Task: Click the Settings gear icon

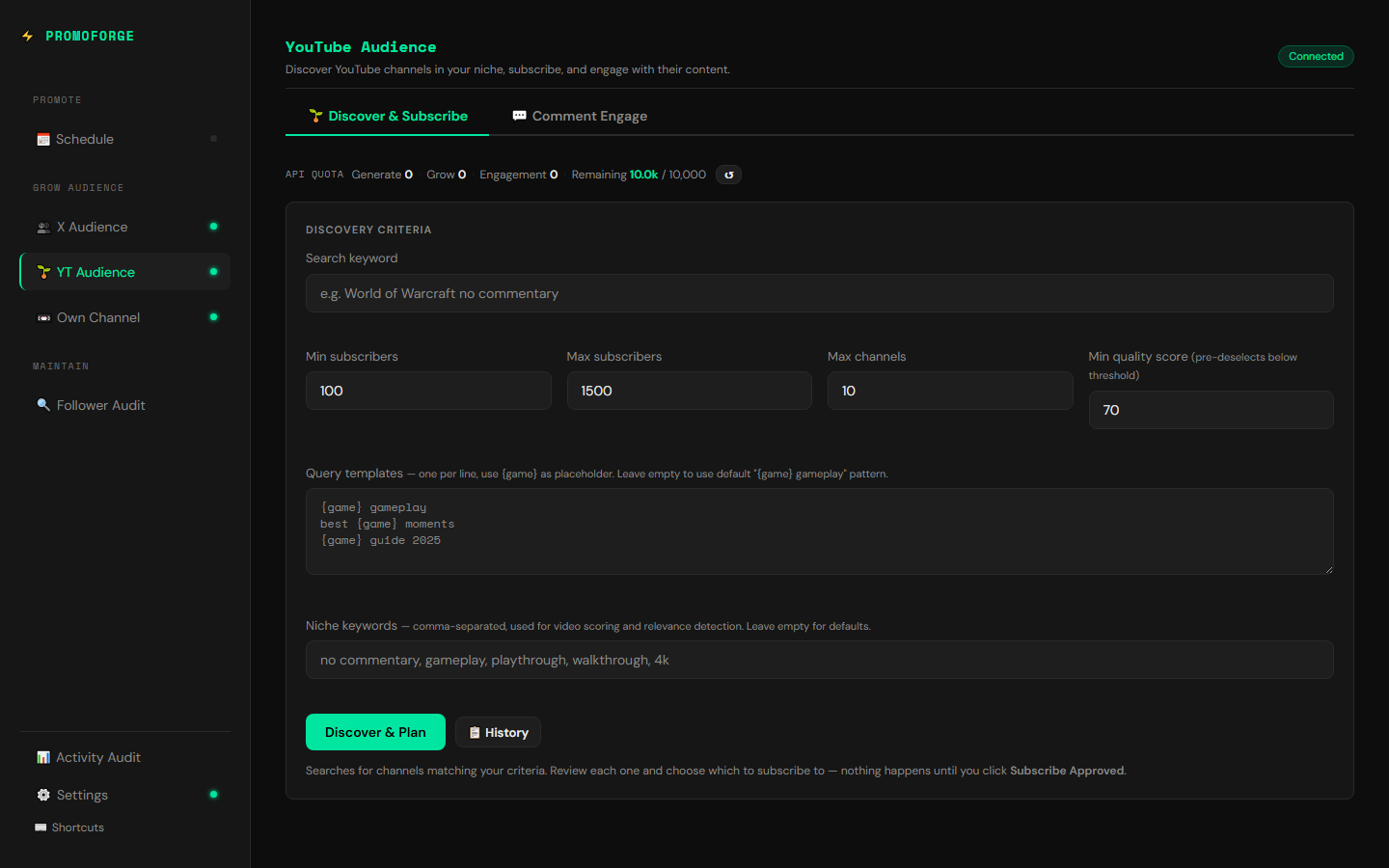Action: 43,795
